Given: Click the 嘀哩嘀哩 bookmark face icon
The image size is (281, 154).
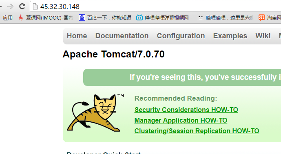Looking at the screenshot, I should coord(201,18).
